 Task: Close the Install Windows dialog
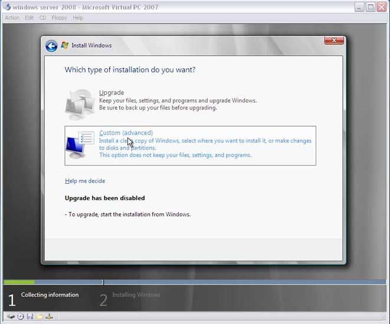coord(334,40)
